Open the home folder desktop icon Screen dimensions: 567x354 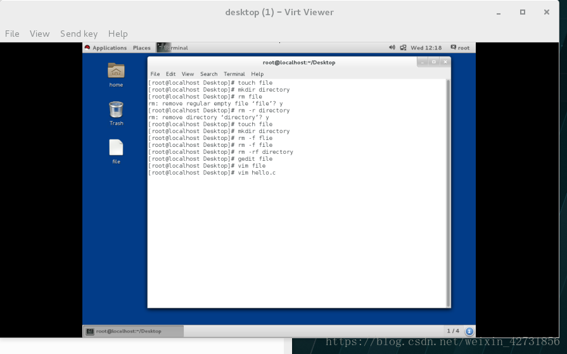(116, 71)
